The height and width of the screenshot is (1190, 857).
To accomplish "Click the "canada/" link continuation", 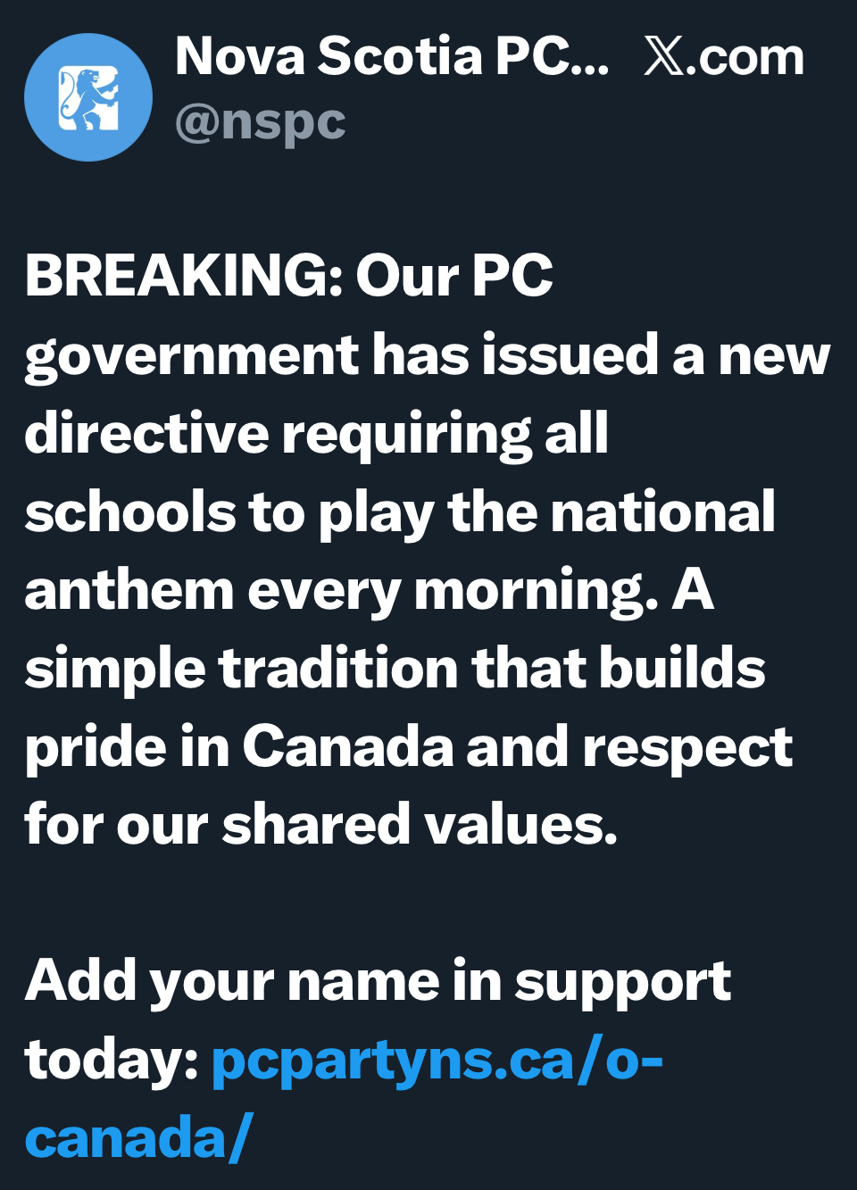I will tap(138, 1137).
